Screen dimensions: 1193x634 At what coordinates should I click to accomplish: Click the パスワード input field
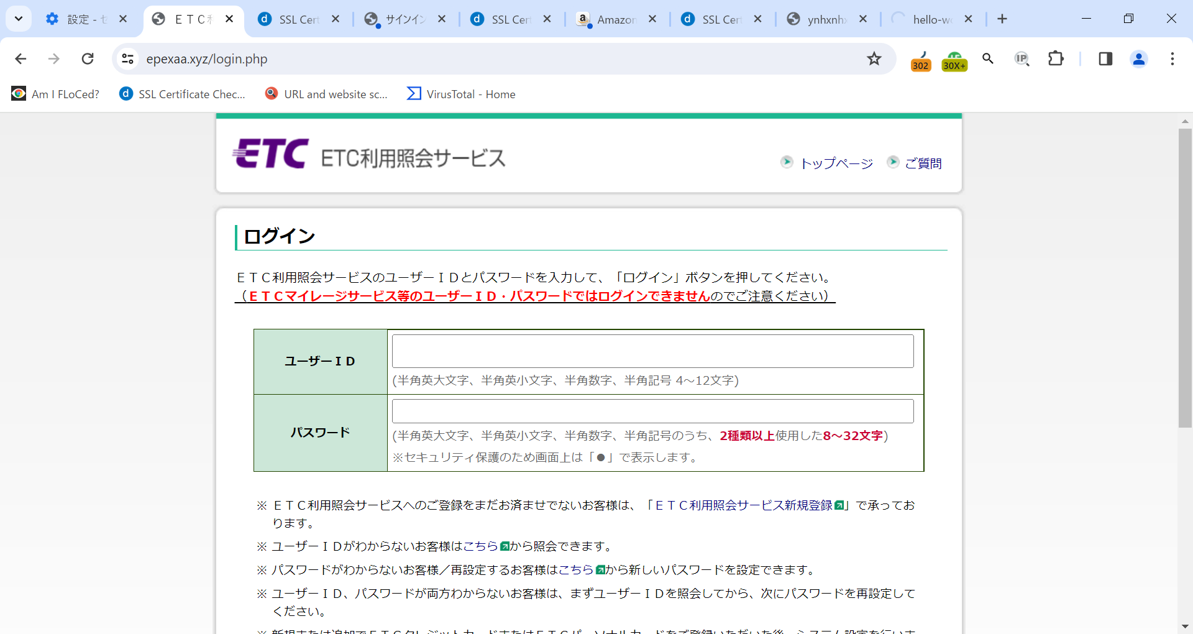coord(652,411)
